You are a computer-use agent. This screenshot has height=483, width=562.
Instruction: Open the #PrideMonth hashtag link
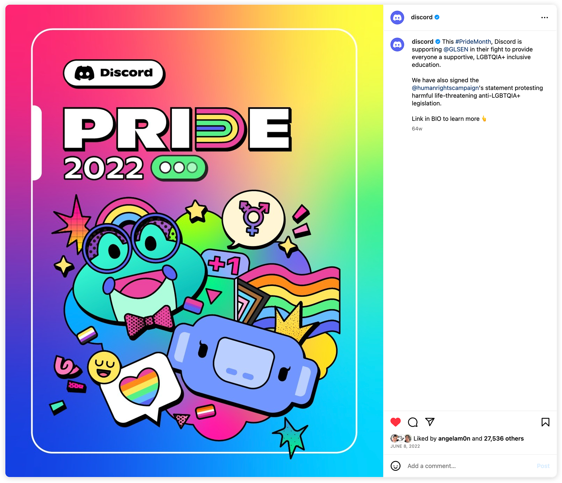[473, 42]
